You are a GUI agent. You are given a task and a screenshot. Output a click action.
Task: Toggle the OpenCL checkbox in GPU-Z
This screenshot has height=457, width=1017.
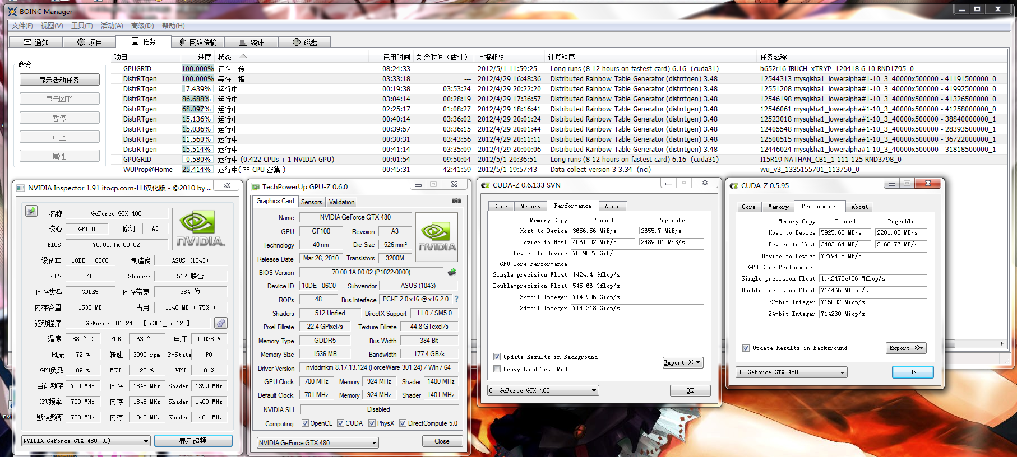[305, 423]
